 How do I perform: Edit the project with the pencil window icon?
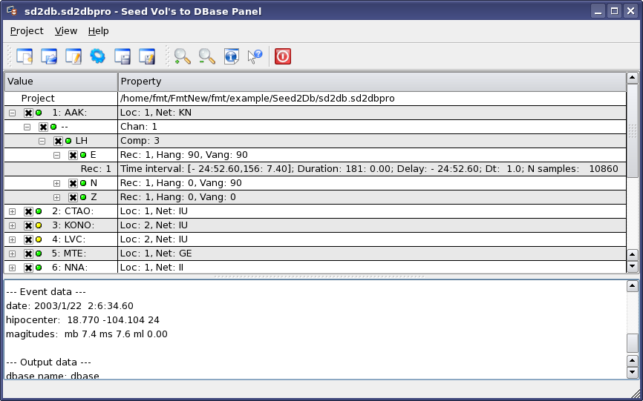click(x=74, y=56)
